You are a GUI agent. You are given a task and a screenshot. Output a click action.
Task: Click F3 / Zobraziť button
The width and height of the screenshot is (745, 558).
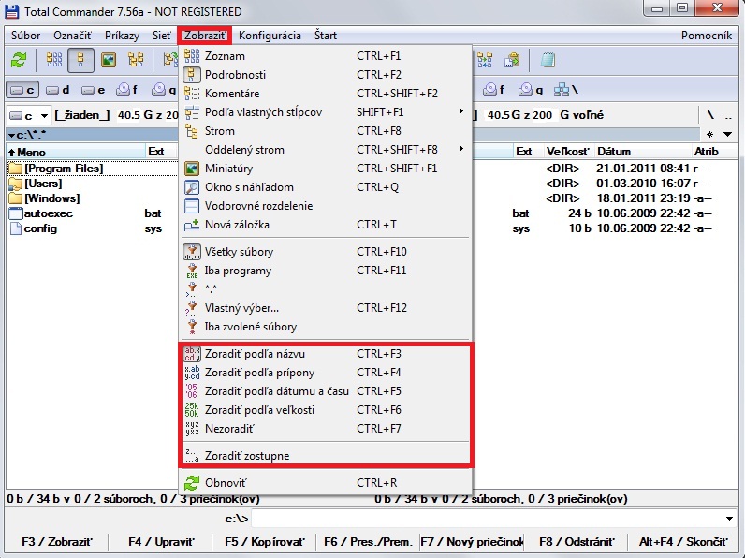[57, 542]
